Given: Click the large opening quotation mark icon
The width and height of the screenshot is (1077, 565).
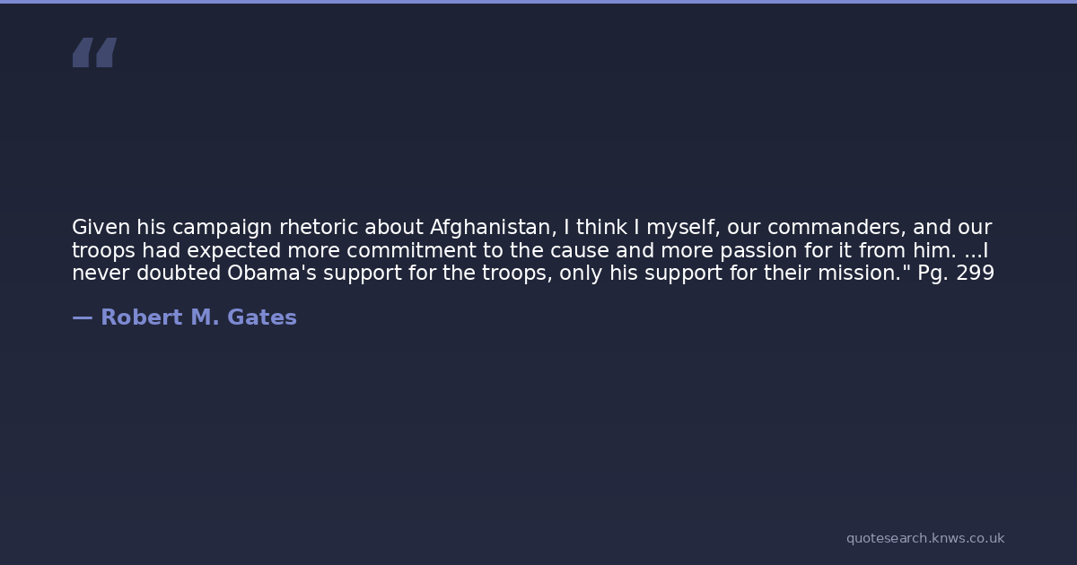Looking at the screenshot, I should coord(94,52).
